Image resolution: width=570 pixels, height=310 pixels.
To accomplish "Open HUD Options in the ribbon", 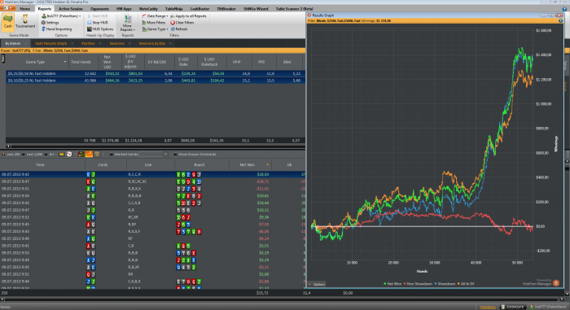I will point(100,29).
